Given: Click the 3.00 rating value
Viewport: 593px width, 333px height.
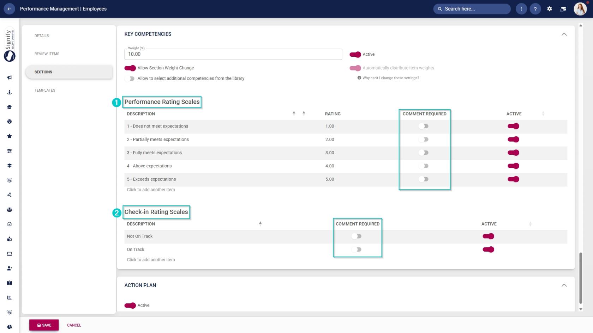Looking at the screenshot, I should pos(330,153).
